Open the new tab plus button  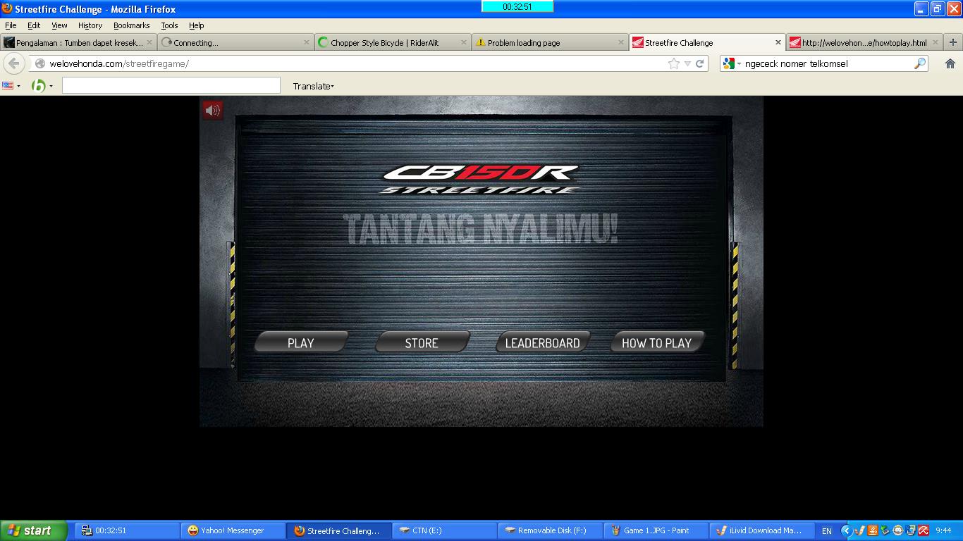(936, 42)
